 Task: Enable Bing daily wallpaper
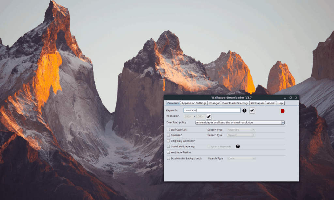[x=169, y=141]
